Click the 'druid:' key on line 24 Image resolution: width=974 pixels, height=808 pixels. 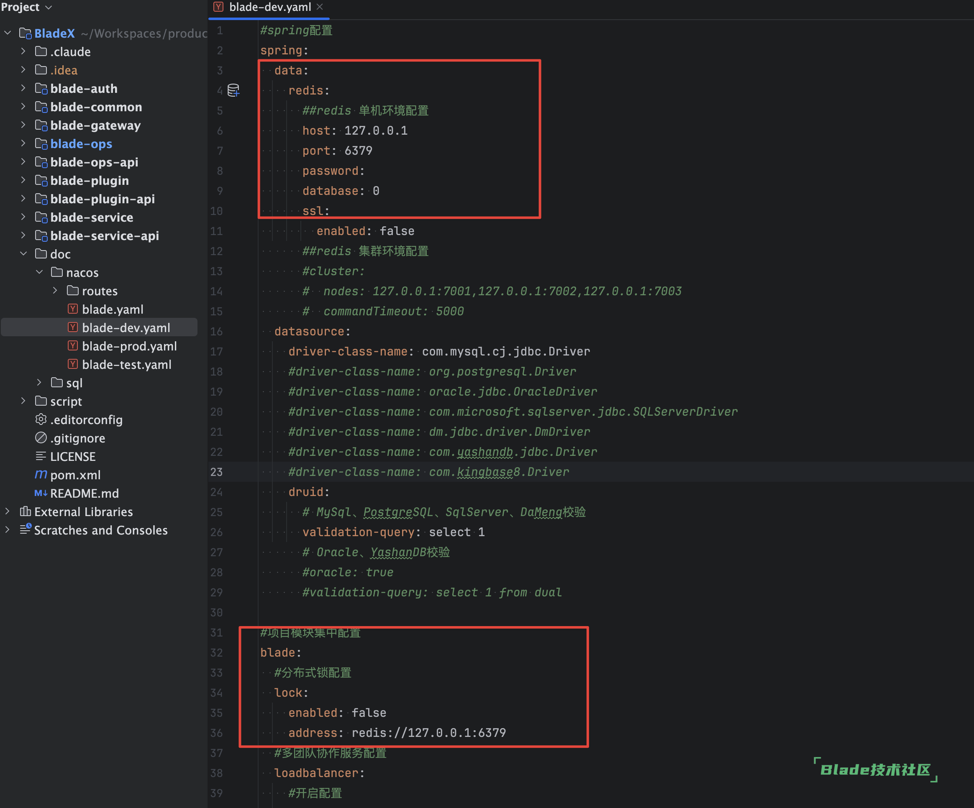(x=309, y=492)
